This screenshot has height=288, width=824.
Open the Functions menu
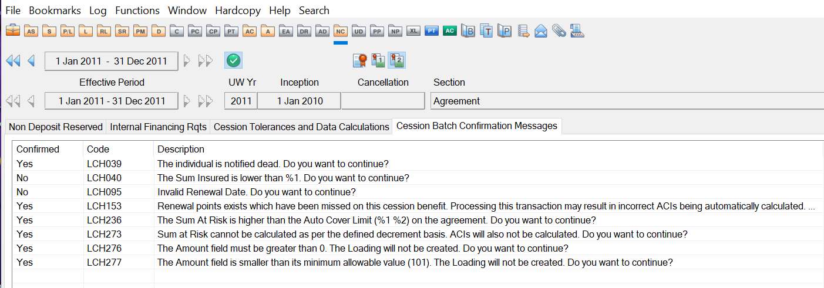pos(137,11)
